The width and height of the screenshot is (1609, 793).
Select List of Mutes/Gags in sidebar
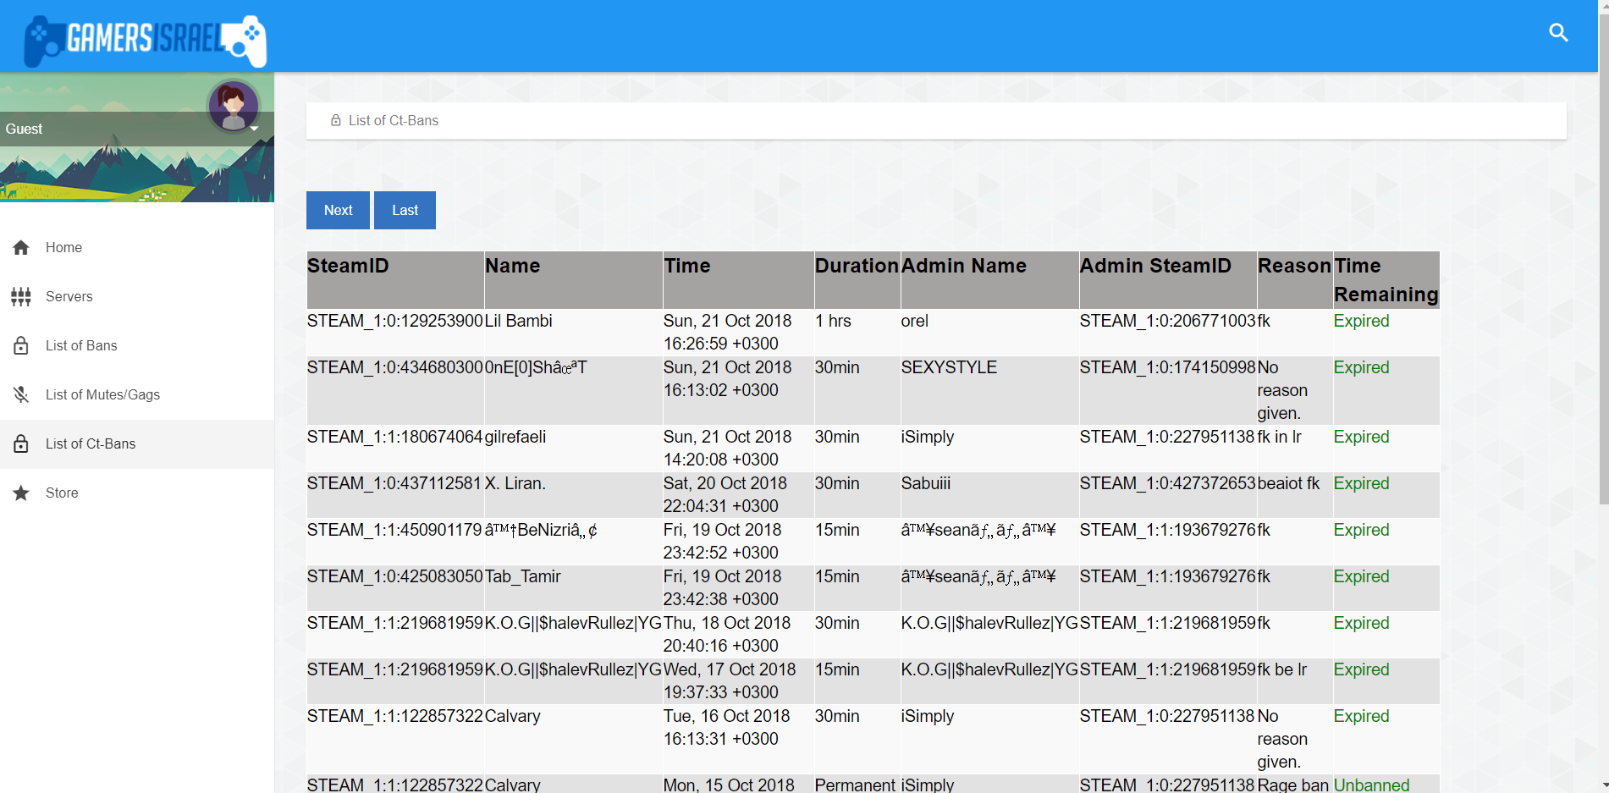102,395
